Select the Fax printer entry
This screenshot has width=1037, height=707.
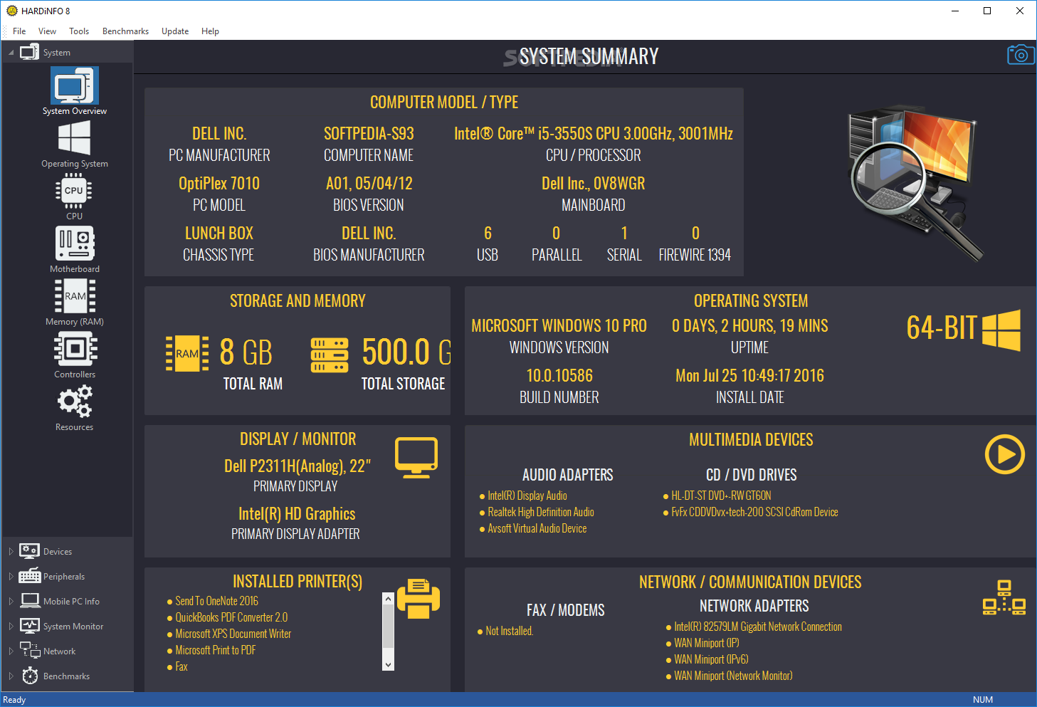(x=181, y=666)
